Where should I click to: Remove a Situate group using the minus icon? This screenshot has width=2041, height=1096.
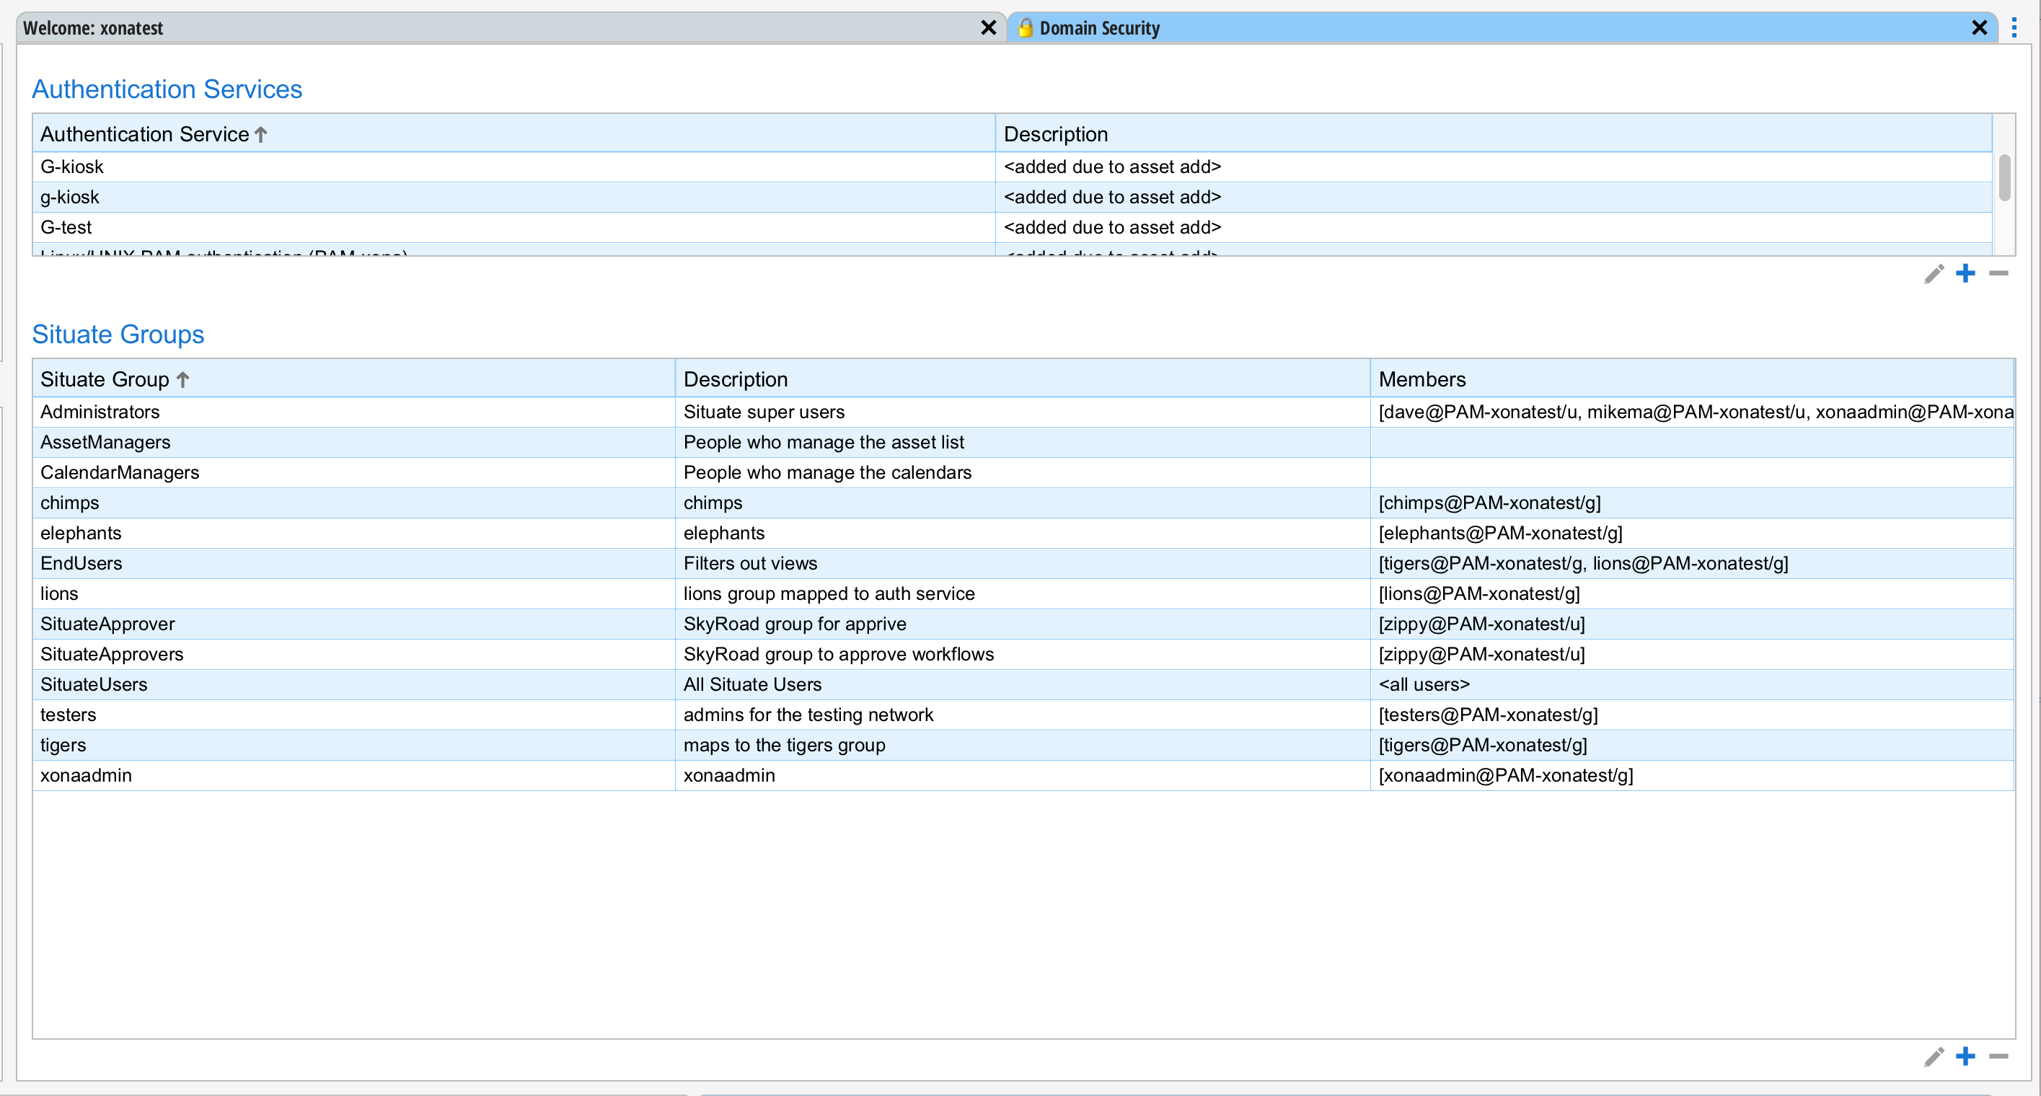[1998, 1056]
